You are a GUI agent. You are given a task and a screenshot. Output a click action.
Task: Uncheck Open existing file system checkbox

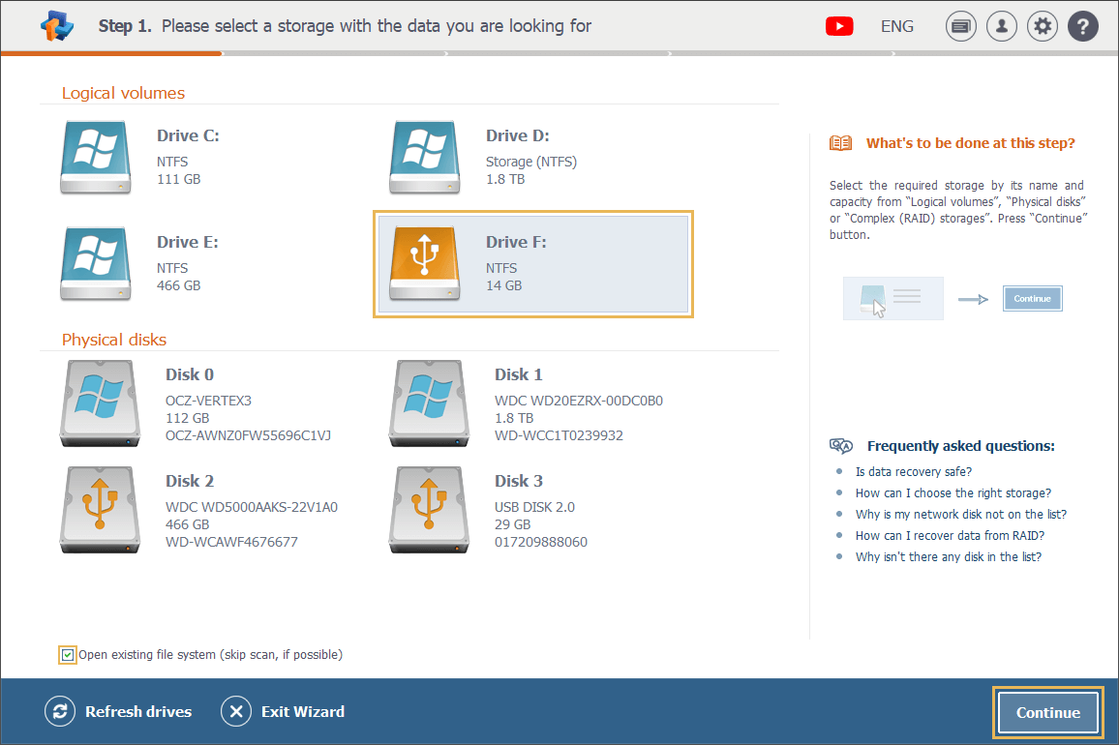point(68,655)
